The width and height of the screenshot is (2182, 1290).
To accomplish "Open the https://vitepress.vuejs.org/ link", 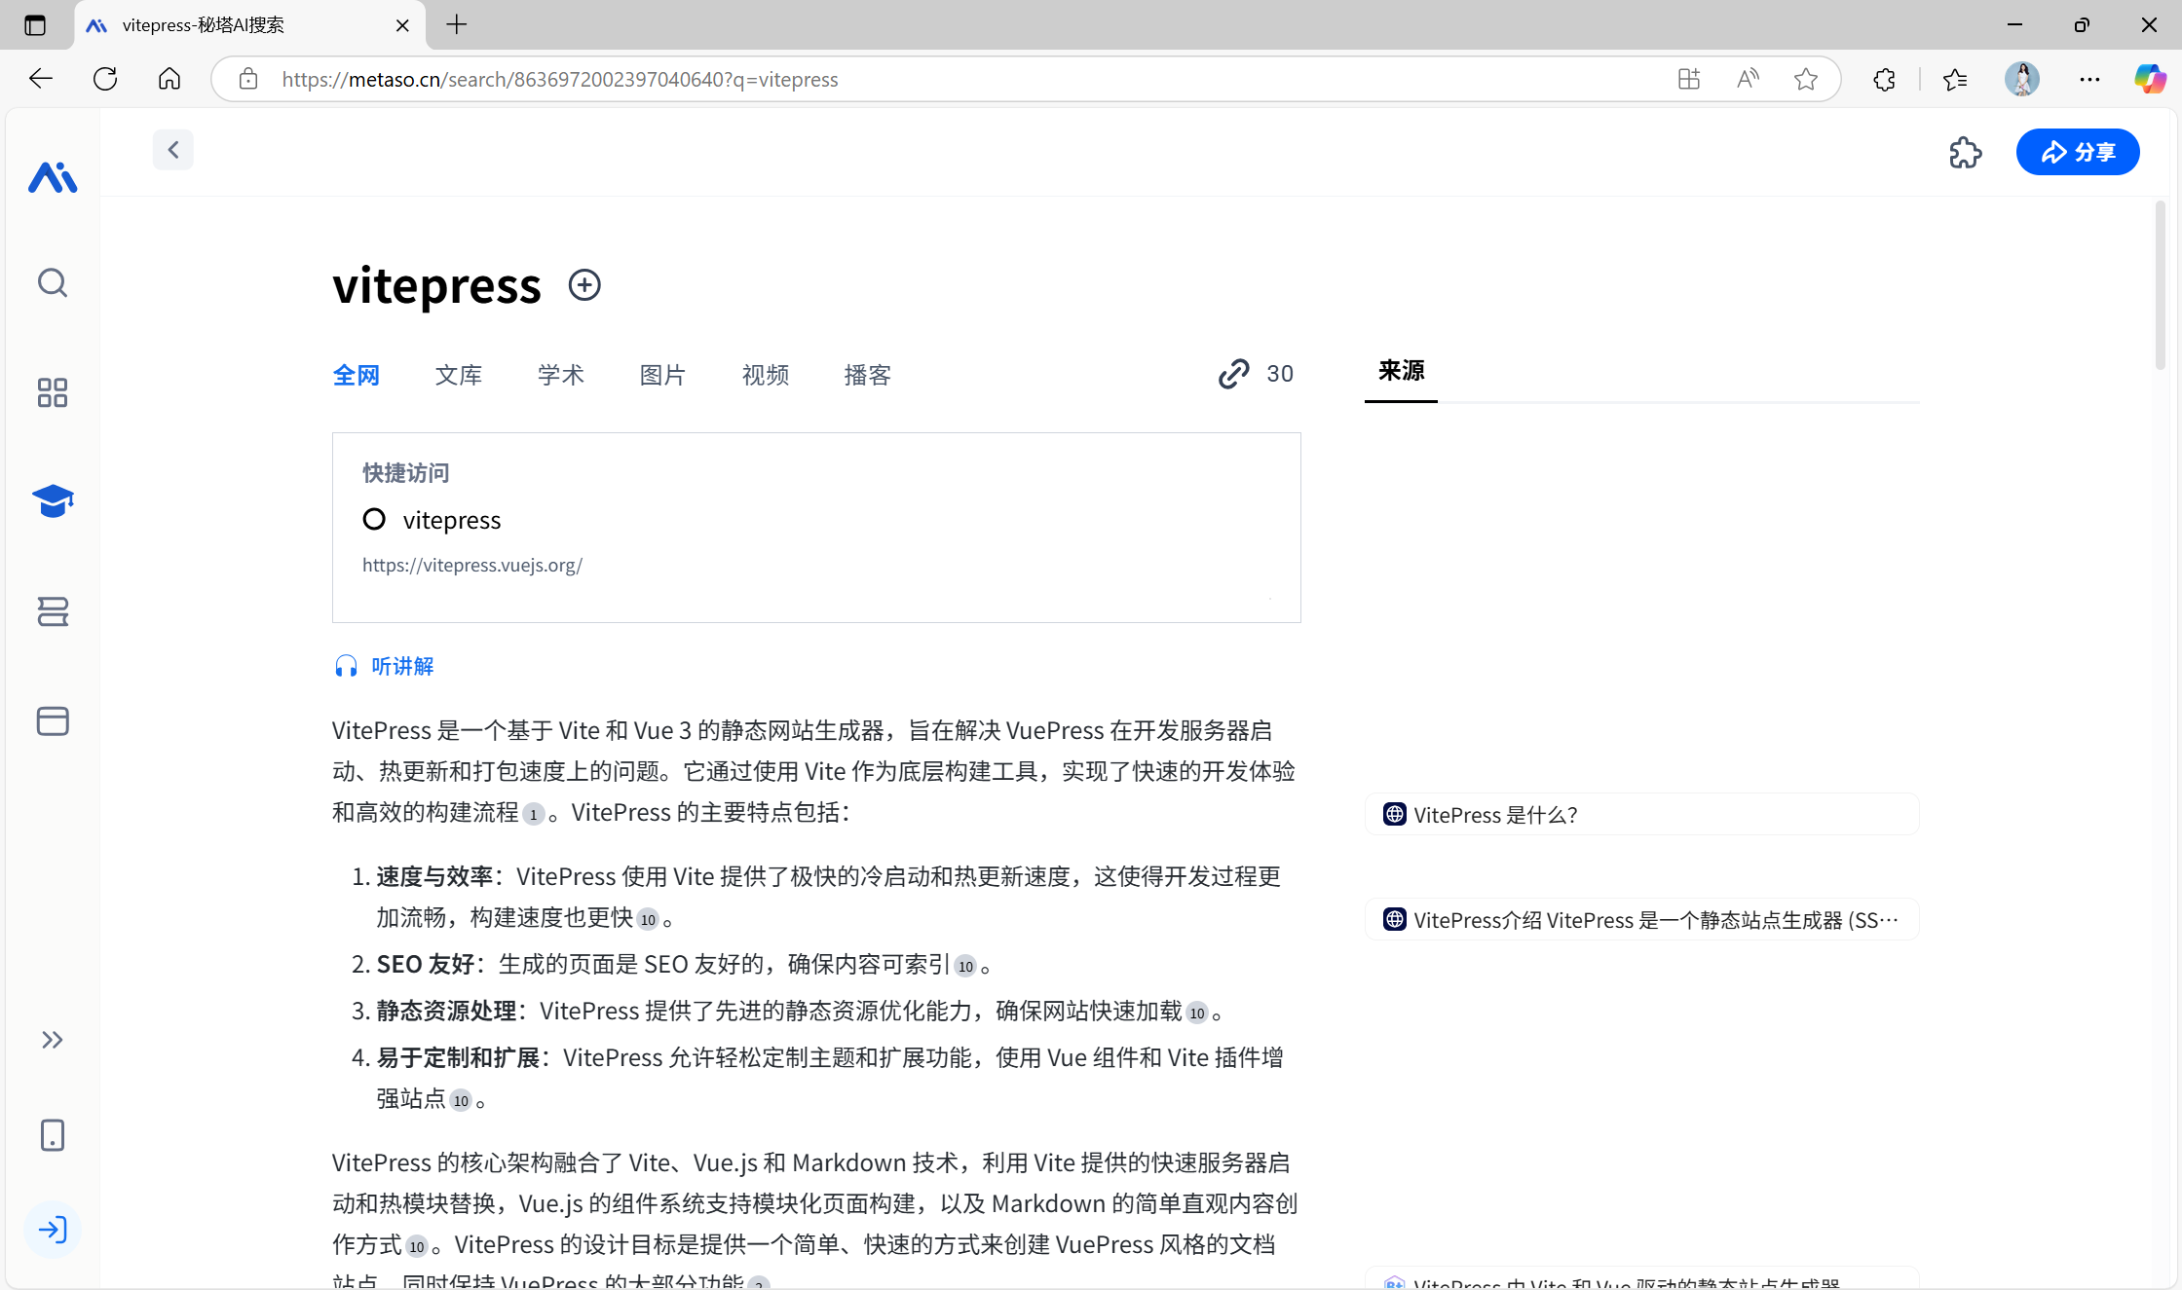I will click(472, 565).
